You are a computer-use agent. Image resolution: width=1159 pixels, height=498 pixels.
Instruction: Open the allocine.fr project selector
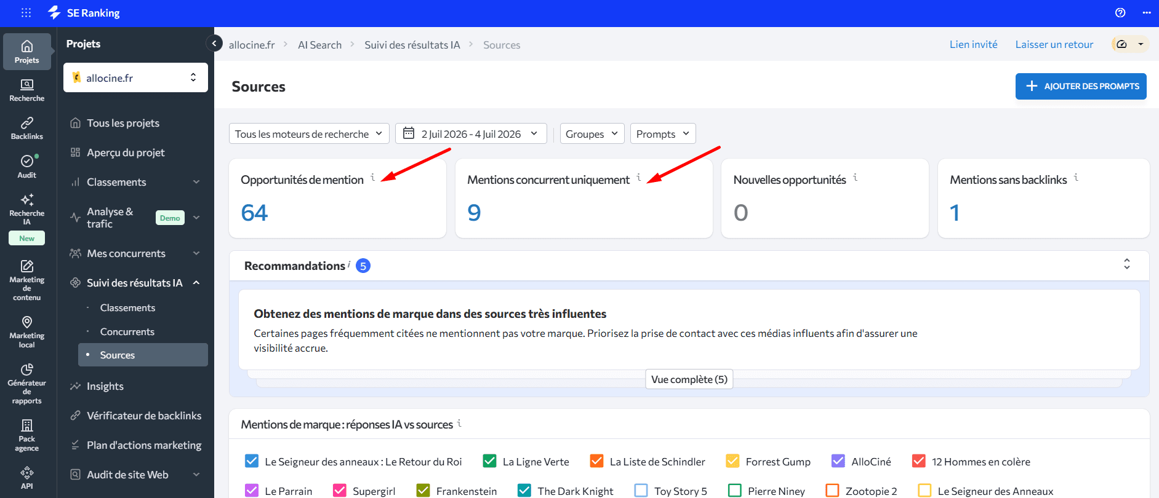click(x=135, y=77)
